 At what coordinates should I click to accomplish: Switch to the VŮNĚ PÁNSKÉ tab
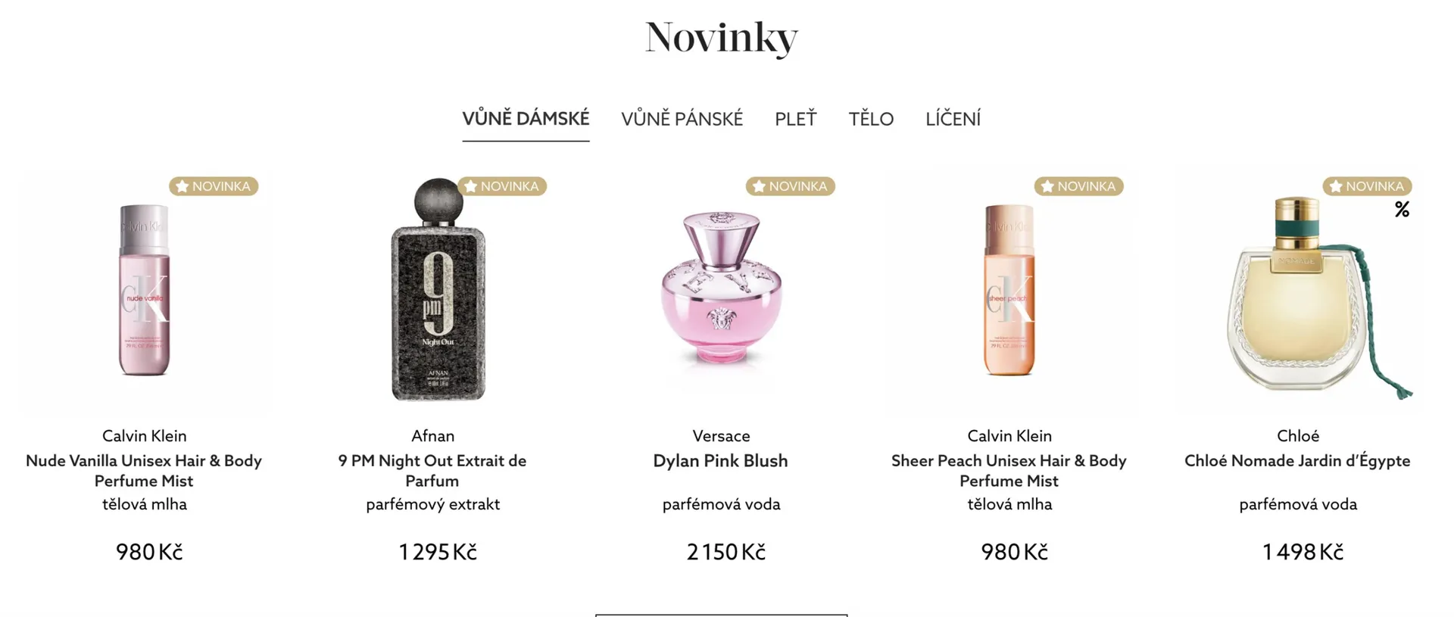[682, 119]
